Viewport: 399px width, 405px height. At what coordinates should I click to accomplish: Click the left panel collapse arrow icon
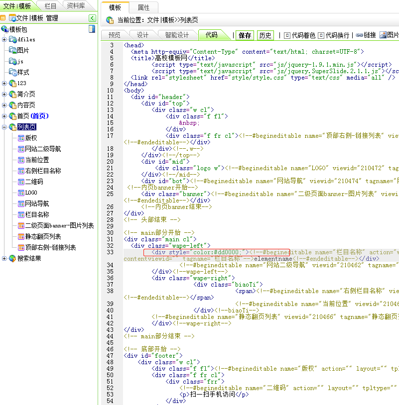[x=92, y=18]
